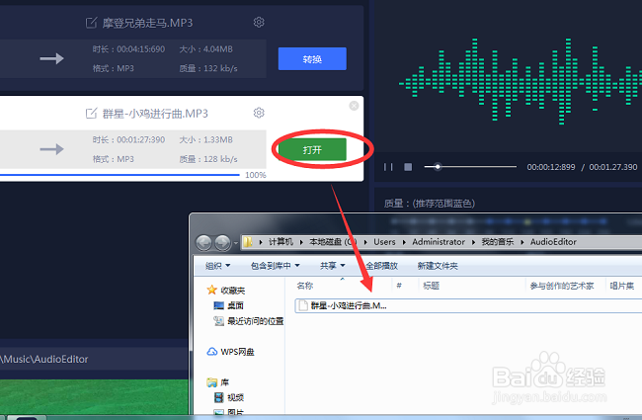642x420 pixels.
Task: Click the 摩登兄弟走马.MP3 title text
Action: point(147,23)
